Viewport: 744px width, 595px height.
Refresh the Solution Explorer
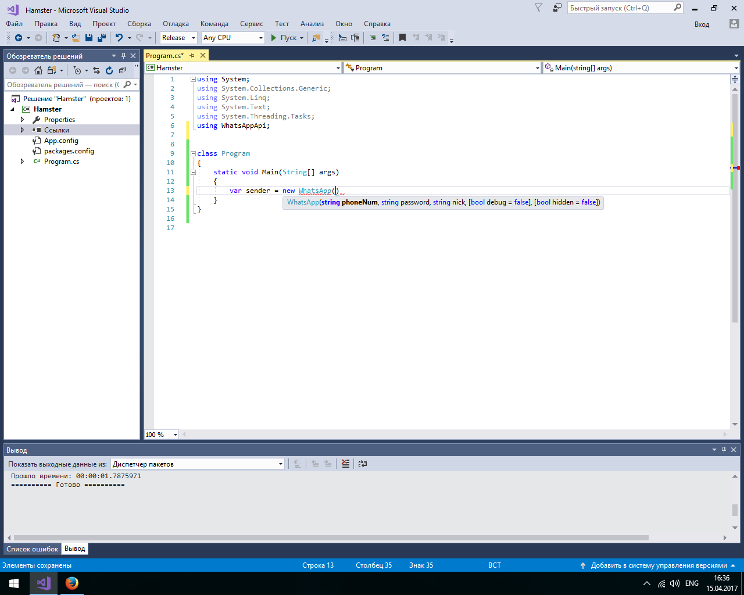(x=109, y=70)
